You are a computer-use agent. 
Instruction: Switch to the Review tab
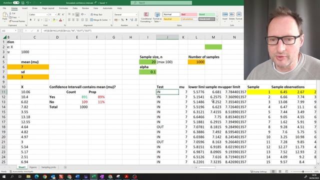(85, 8)
